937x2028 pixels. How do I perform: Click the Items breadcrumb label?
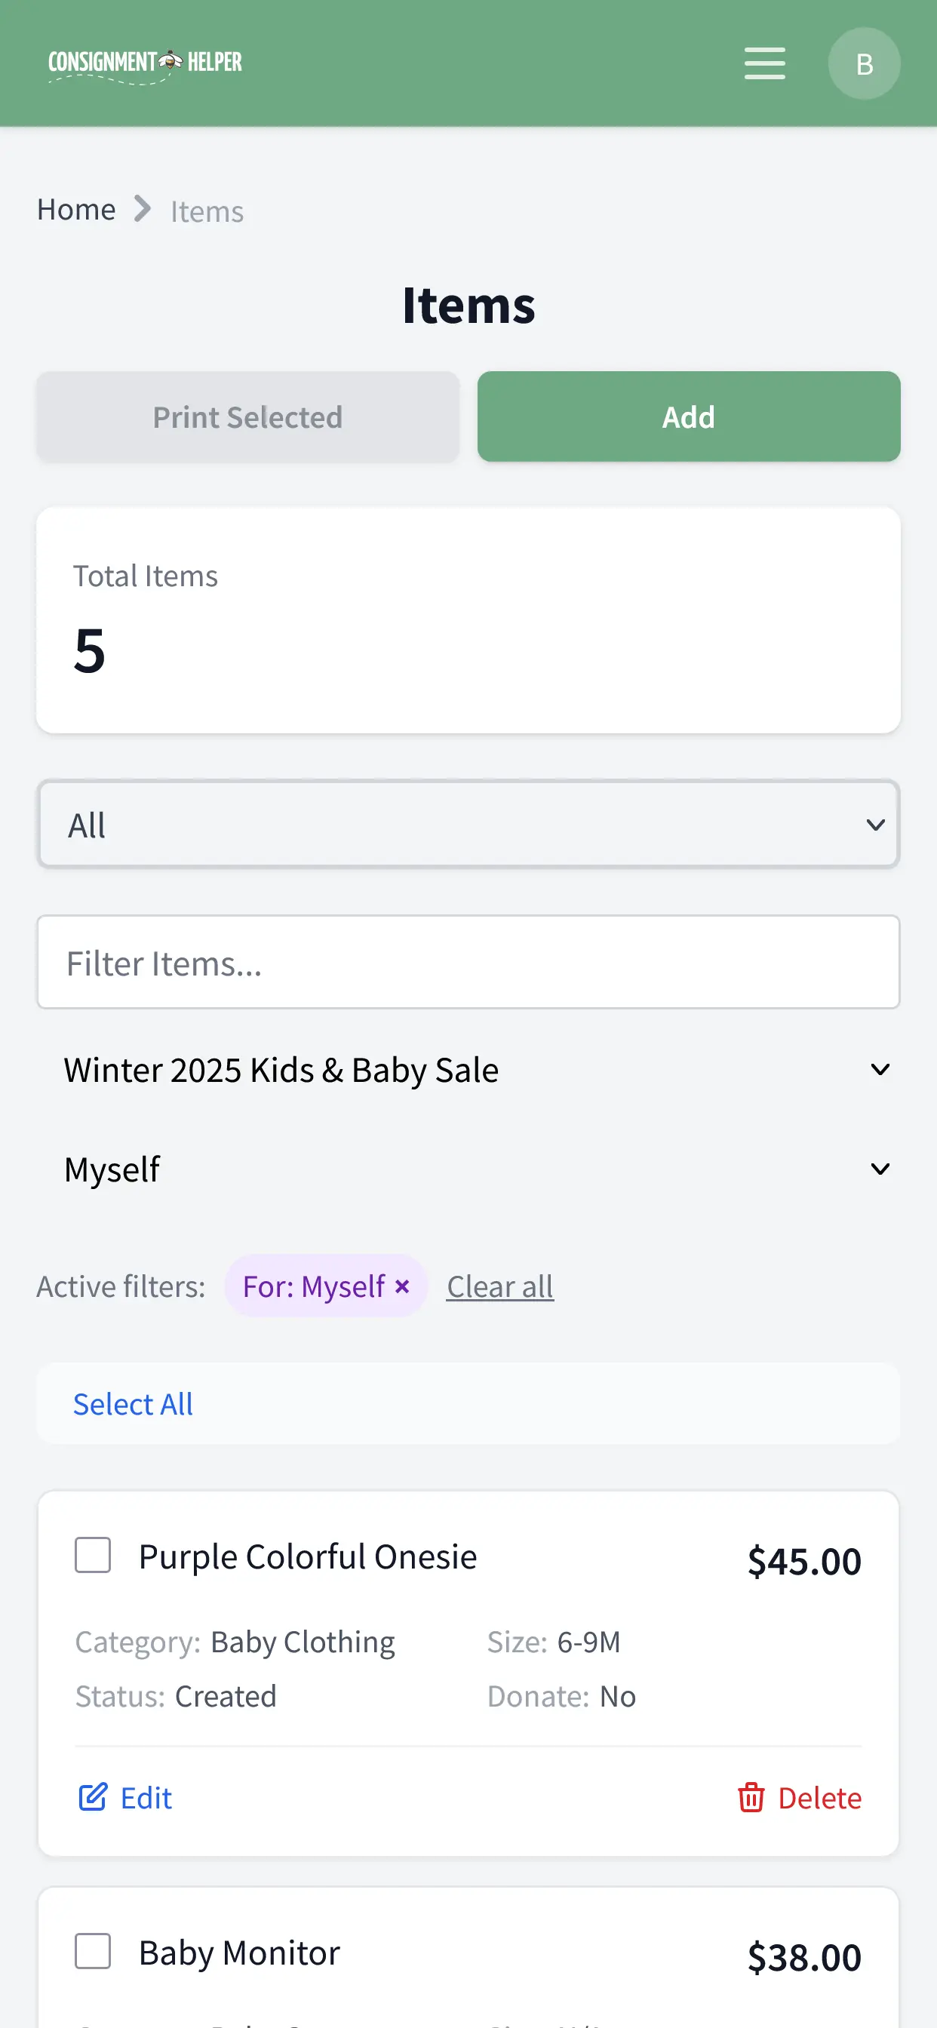pos(205,210)
